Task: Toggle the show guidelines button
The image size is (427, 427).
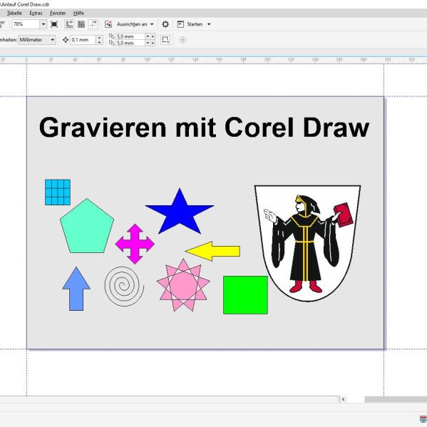Action: (x=93, y=24)
